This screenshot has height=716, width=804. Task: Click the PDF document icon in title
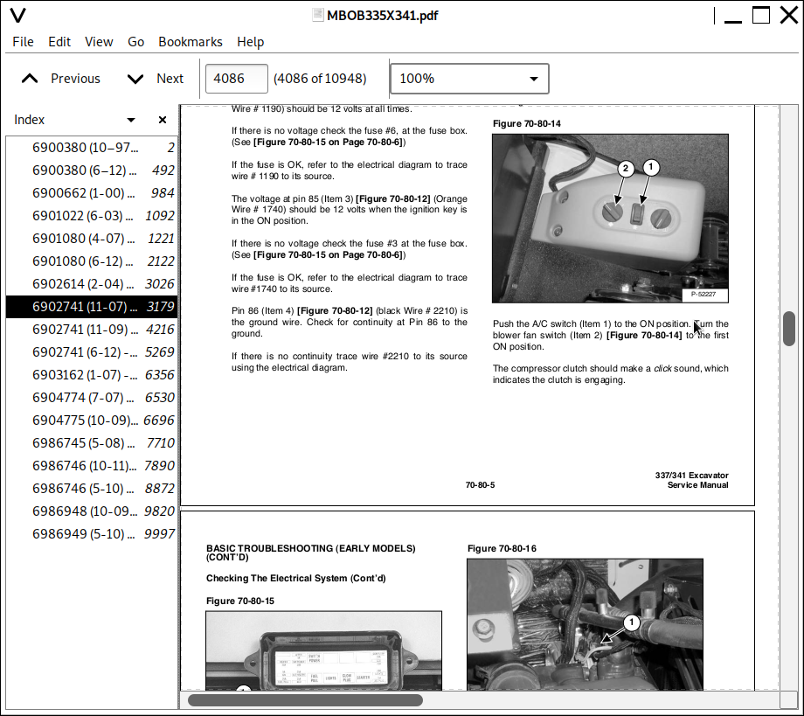coord(318,16)
